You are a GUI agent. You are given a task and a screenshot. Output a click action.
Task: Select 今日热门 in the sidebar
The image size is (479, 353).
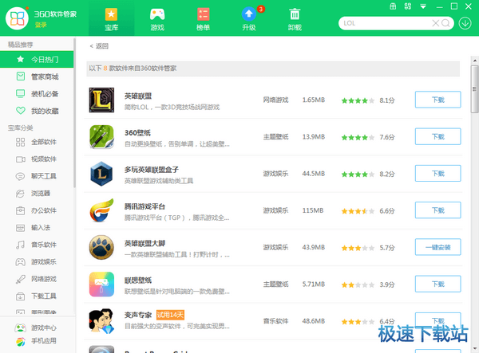pos(37,59)
